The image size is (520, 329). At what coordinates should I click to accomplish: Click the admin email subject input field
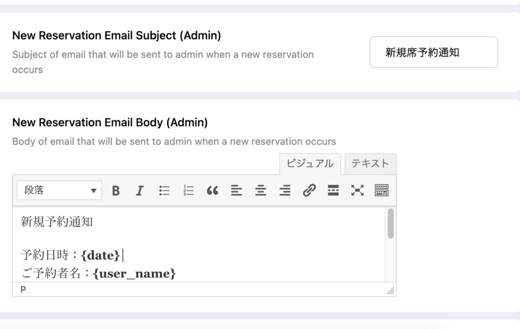[433, 52]
